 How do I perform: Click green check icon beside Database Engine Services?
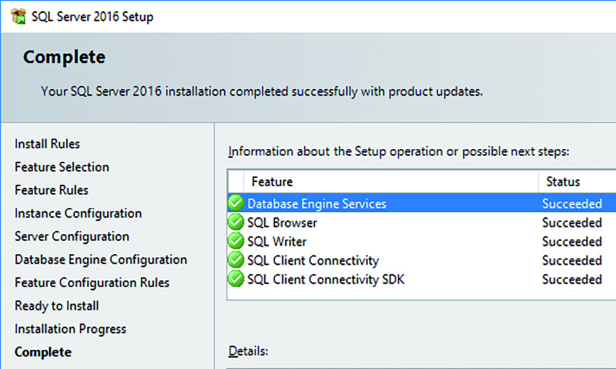coord(236,203)
